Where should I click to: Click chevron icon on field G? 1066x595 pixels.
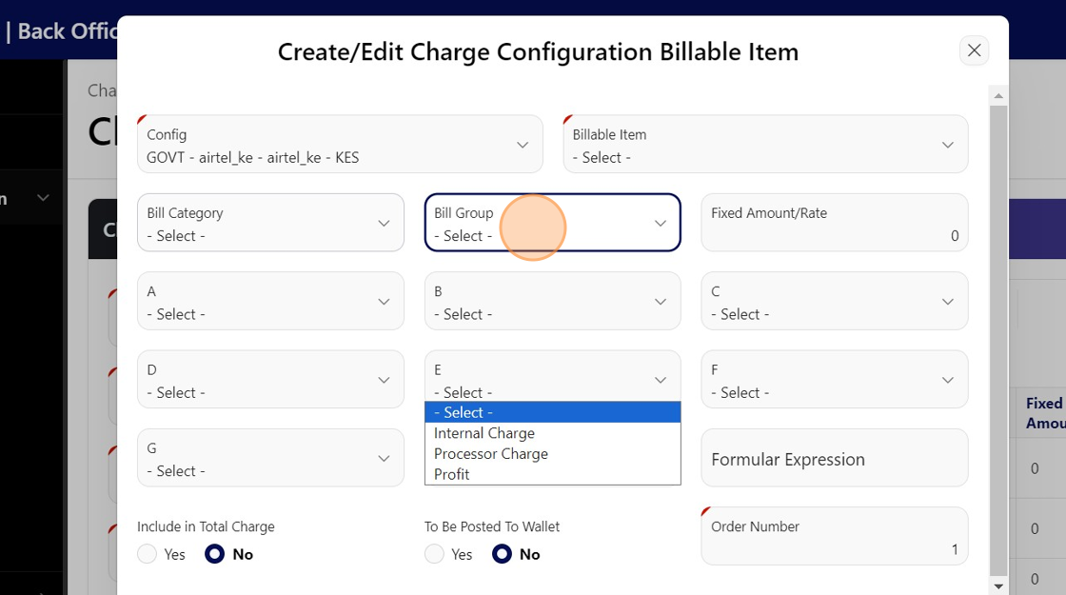[x=384, y=458]
